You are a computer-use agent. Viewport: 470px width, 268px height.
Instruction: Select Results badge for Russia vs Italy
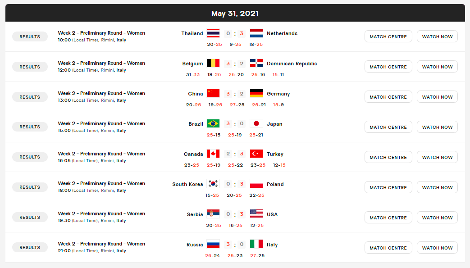tap(30, 248)
